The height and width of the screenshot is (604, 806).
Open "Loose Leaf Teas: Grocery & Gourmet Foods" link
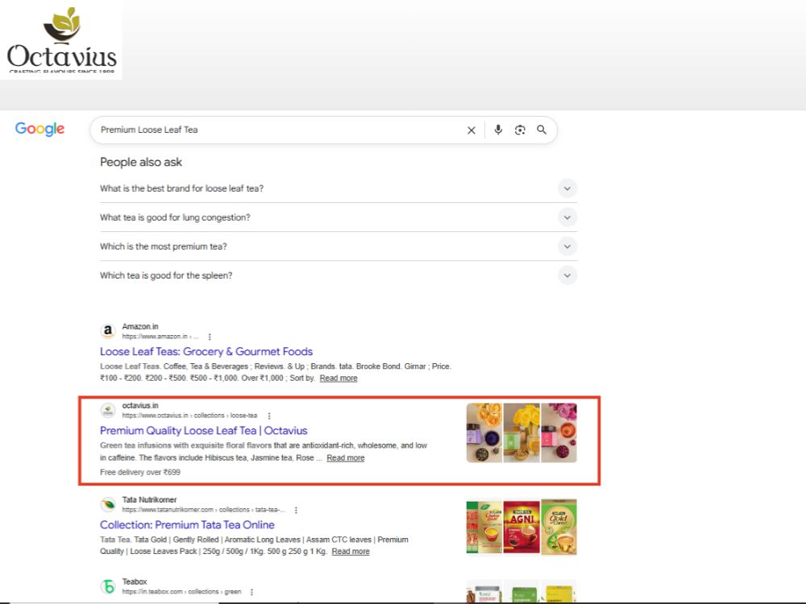(x=206, y=352)
